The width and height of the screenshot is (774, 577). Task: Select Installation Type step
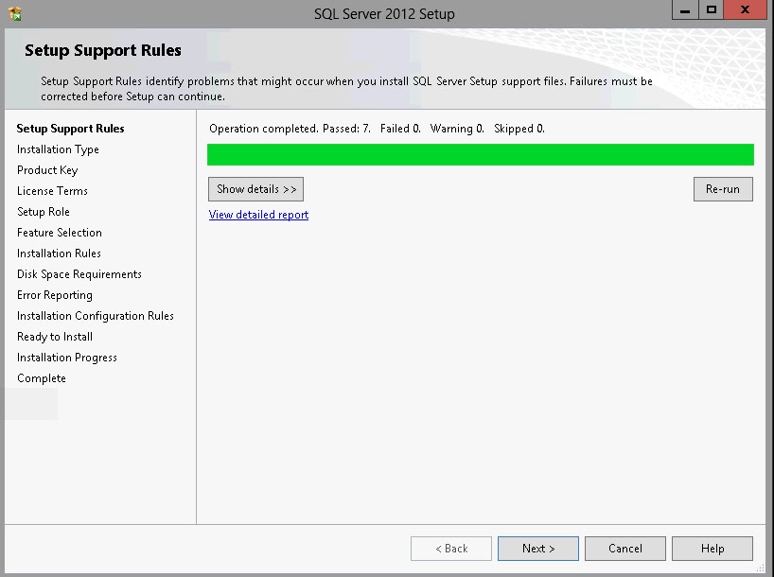(58, 149)
